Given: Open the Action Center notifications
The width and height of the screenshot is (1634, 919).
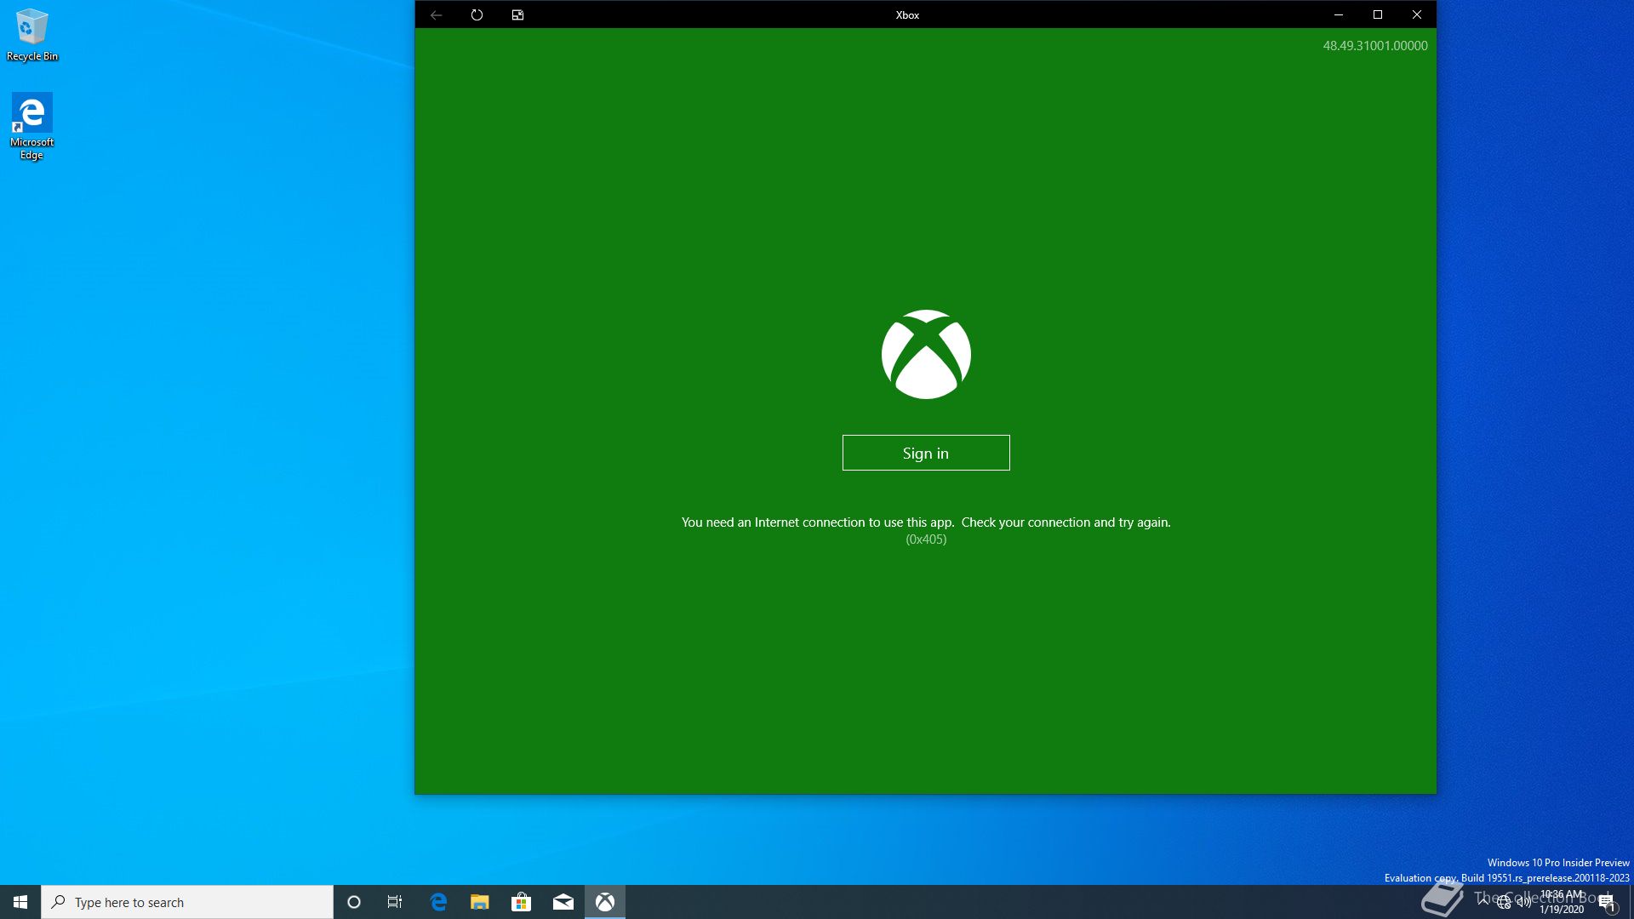Looking at the screenshot, I should click(x=1607, y=902).
